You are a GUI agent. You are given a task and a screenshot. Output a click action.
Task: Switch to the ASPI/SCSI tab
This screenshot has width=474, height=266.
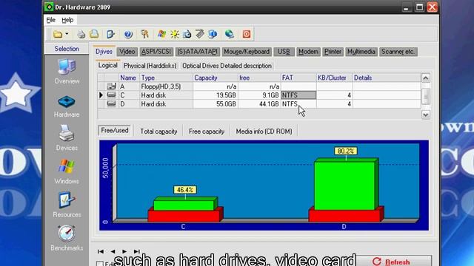(156, 52)
